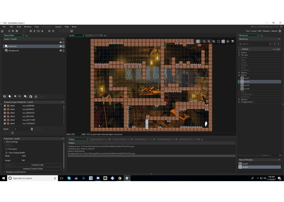This screenshot has height=202, width=284.
Task: Enable the Persistent room checkbox
Action: pos(7,149)
